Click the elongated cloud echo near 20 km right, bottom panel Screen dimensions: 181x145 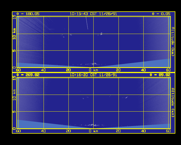[x=127, y=97]
